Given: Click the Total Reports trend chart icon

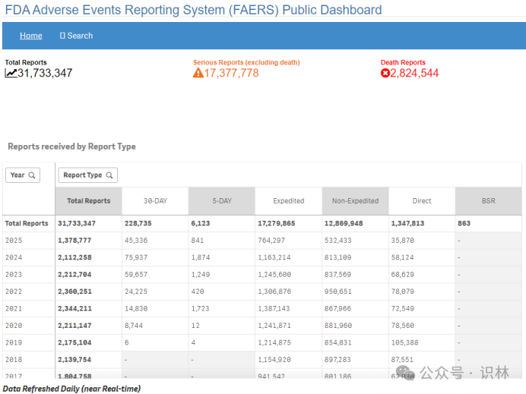Looking at the screenshot, I should coord(11,73).
